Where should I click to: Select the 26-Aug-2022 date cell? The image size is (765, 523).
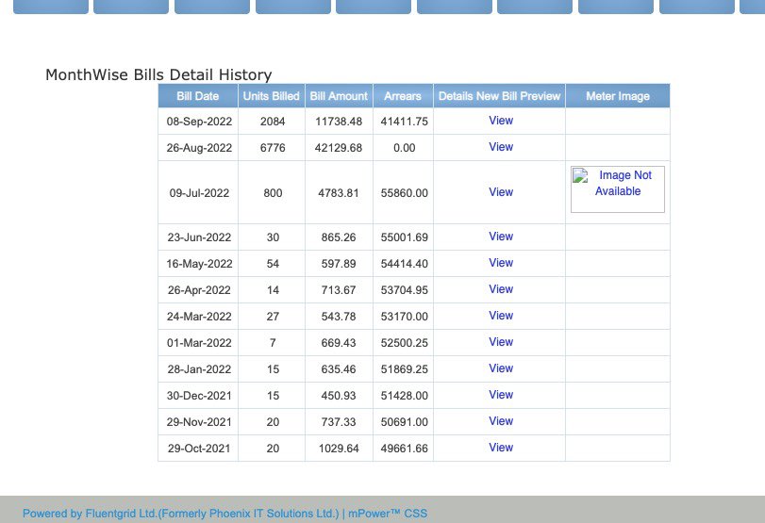(199, 148)
